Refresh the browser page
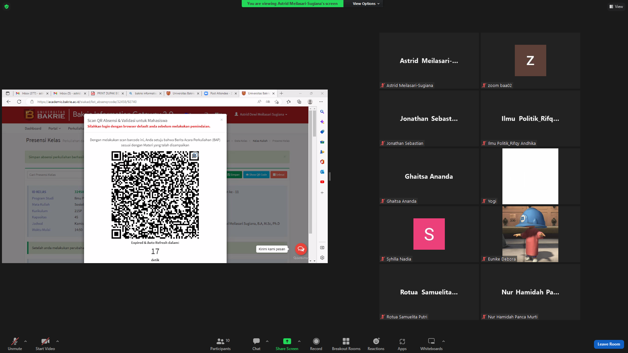 pos(19,102)
